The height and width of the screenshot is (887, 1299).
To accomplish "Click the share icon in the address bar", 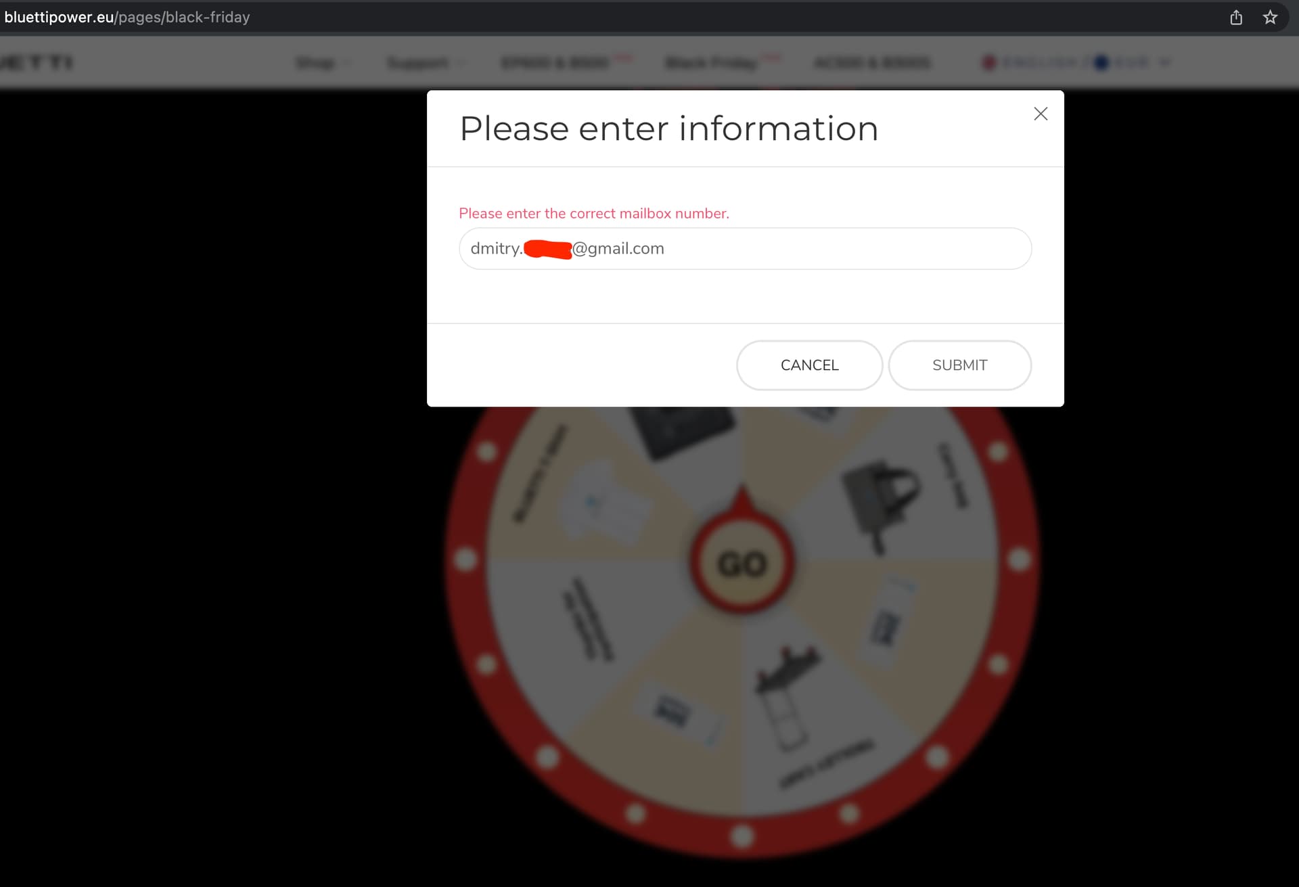I will click(x=1235, y=18).
